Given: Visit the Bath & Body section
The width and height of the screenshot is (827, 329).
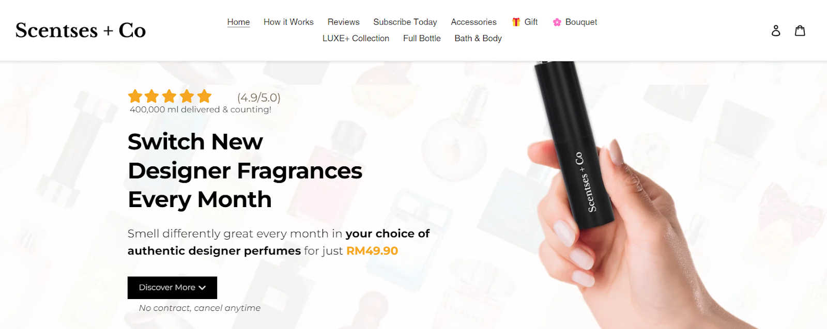Looking at the screenshot, I should pyautogui.click(x=478, y=38).
